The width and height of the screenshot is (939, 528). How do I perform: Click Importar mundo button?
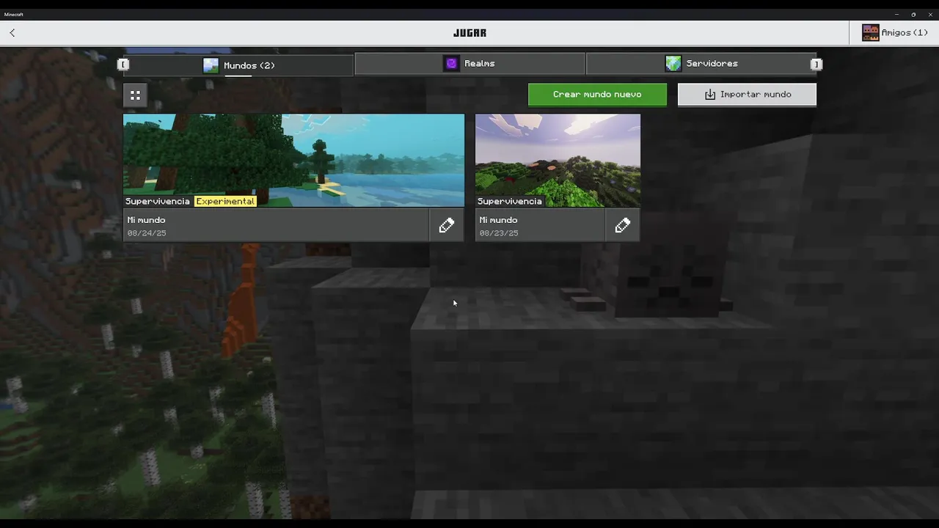tap(747, 95)
